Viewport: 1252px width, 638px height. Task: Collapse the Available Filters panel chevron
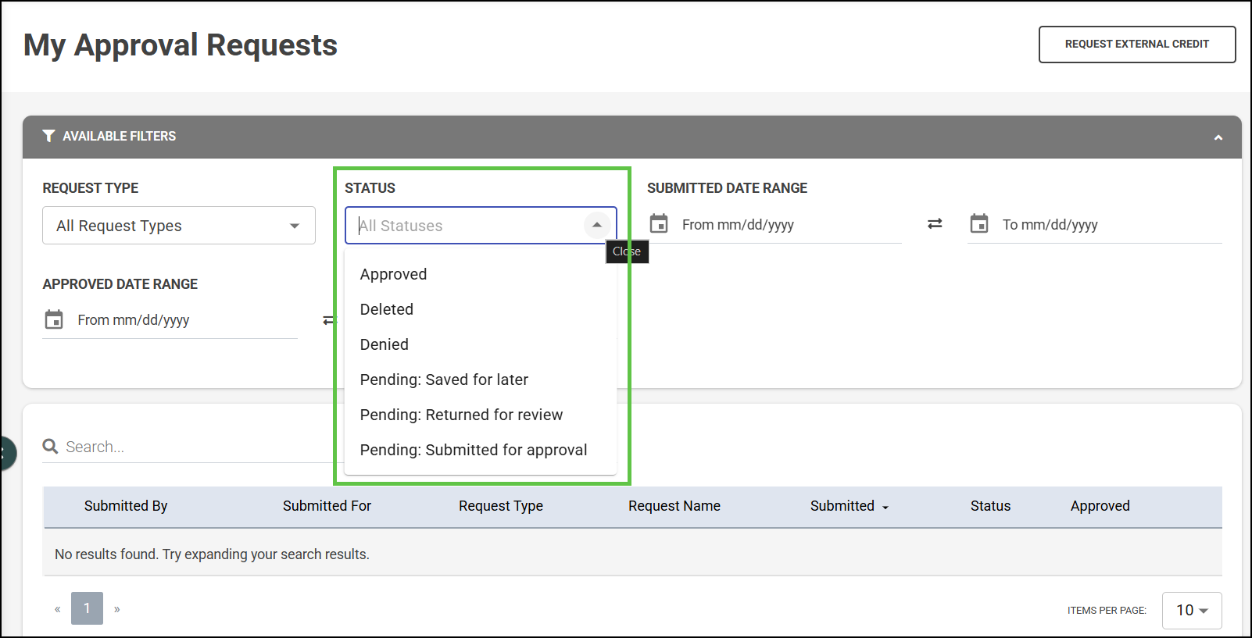coord(1218,137)
